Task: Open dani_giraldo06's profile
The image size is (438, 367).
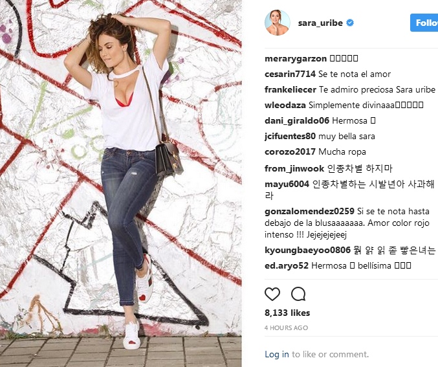Action: pos(297,121)
